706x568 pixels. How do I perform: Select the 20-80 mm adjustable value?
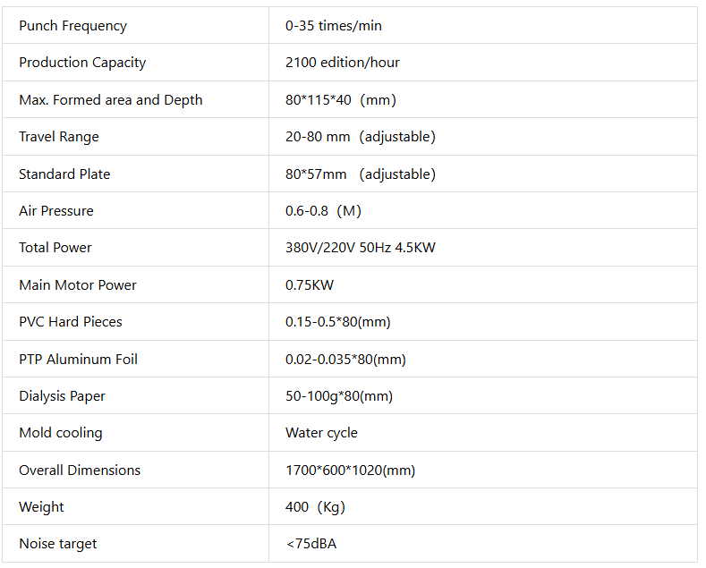(361, 137)
